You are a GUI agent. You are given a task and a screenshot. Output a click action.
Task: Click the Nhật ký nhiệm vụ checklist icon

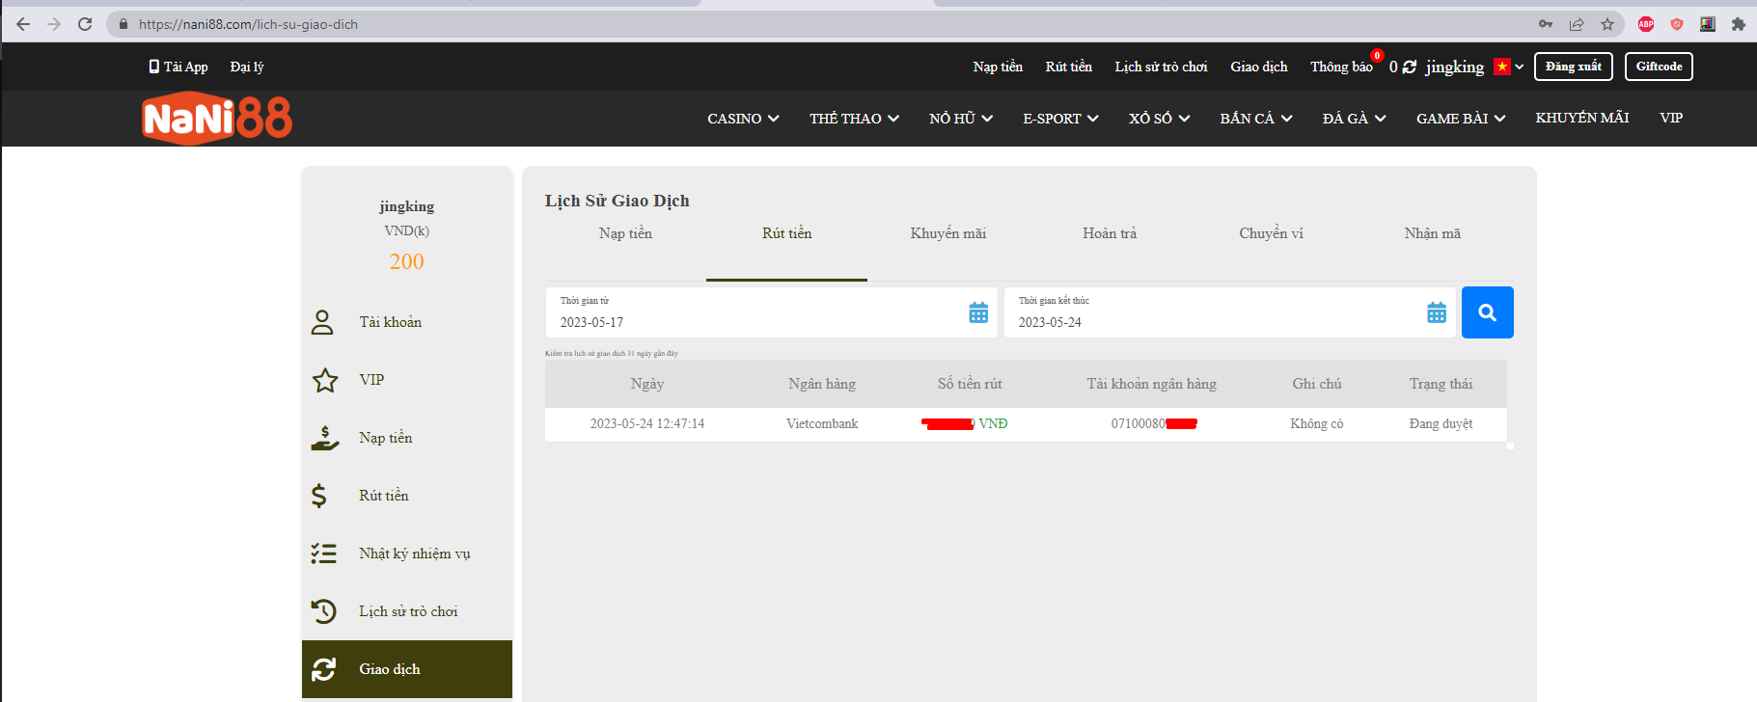click(x=324, y=553)
